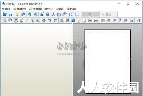
Task: Click the redo arrow icon
Action: click(55, 20)
